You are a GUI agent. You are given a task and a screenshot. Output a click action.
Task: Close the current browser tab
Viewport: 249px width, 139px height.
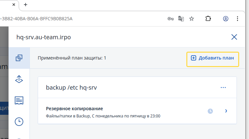14,5
